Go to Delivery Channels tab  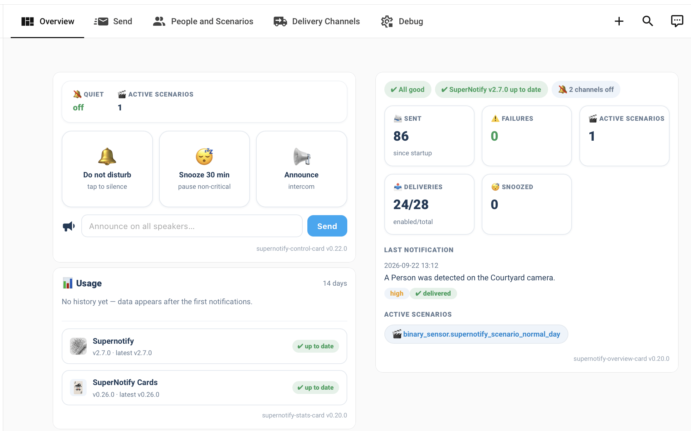point(317,21)
